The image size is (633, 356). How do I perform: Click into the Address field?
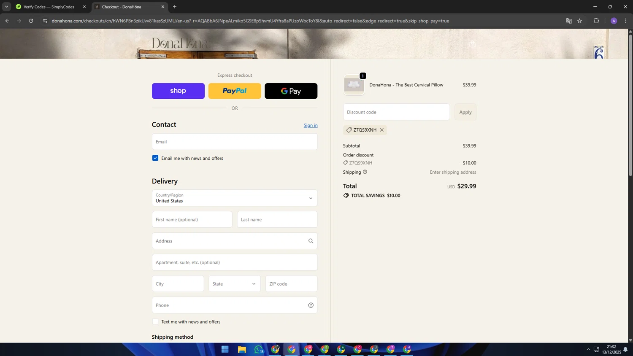[235, 241]
